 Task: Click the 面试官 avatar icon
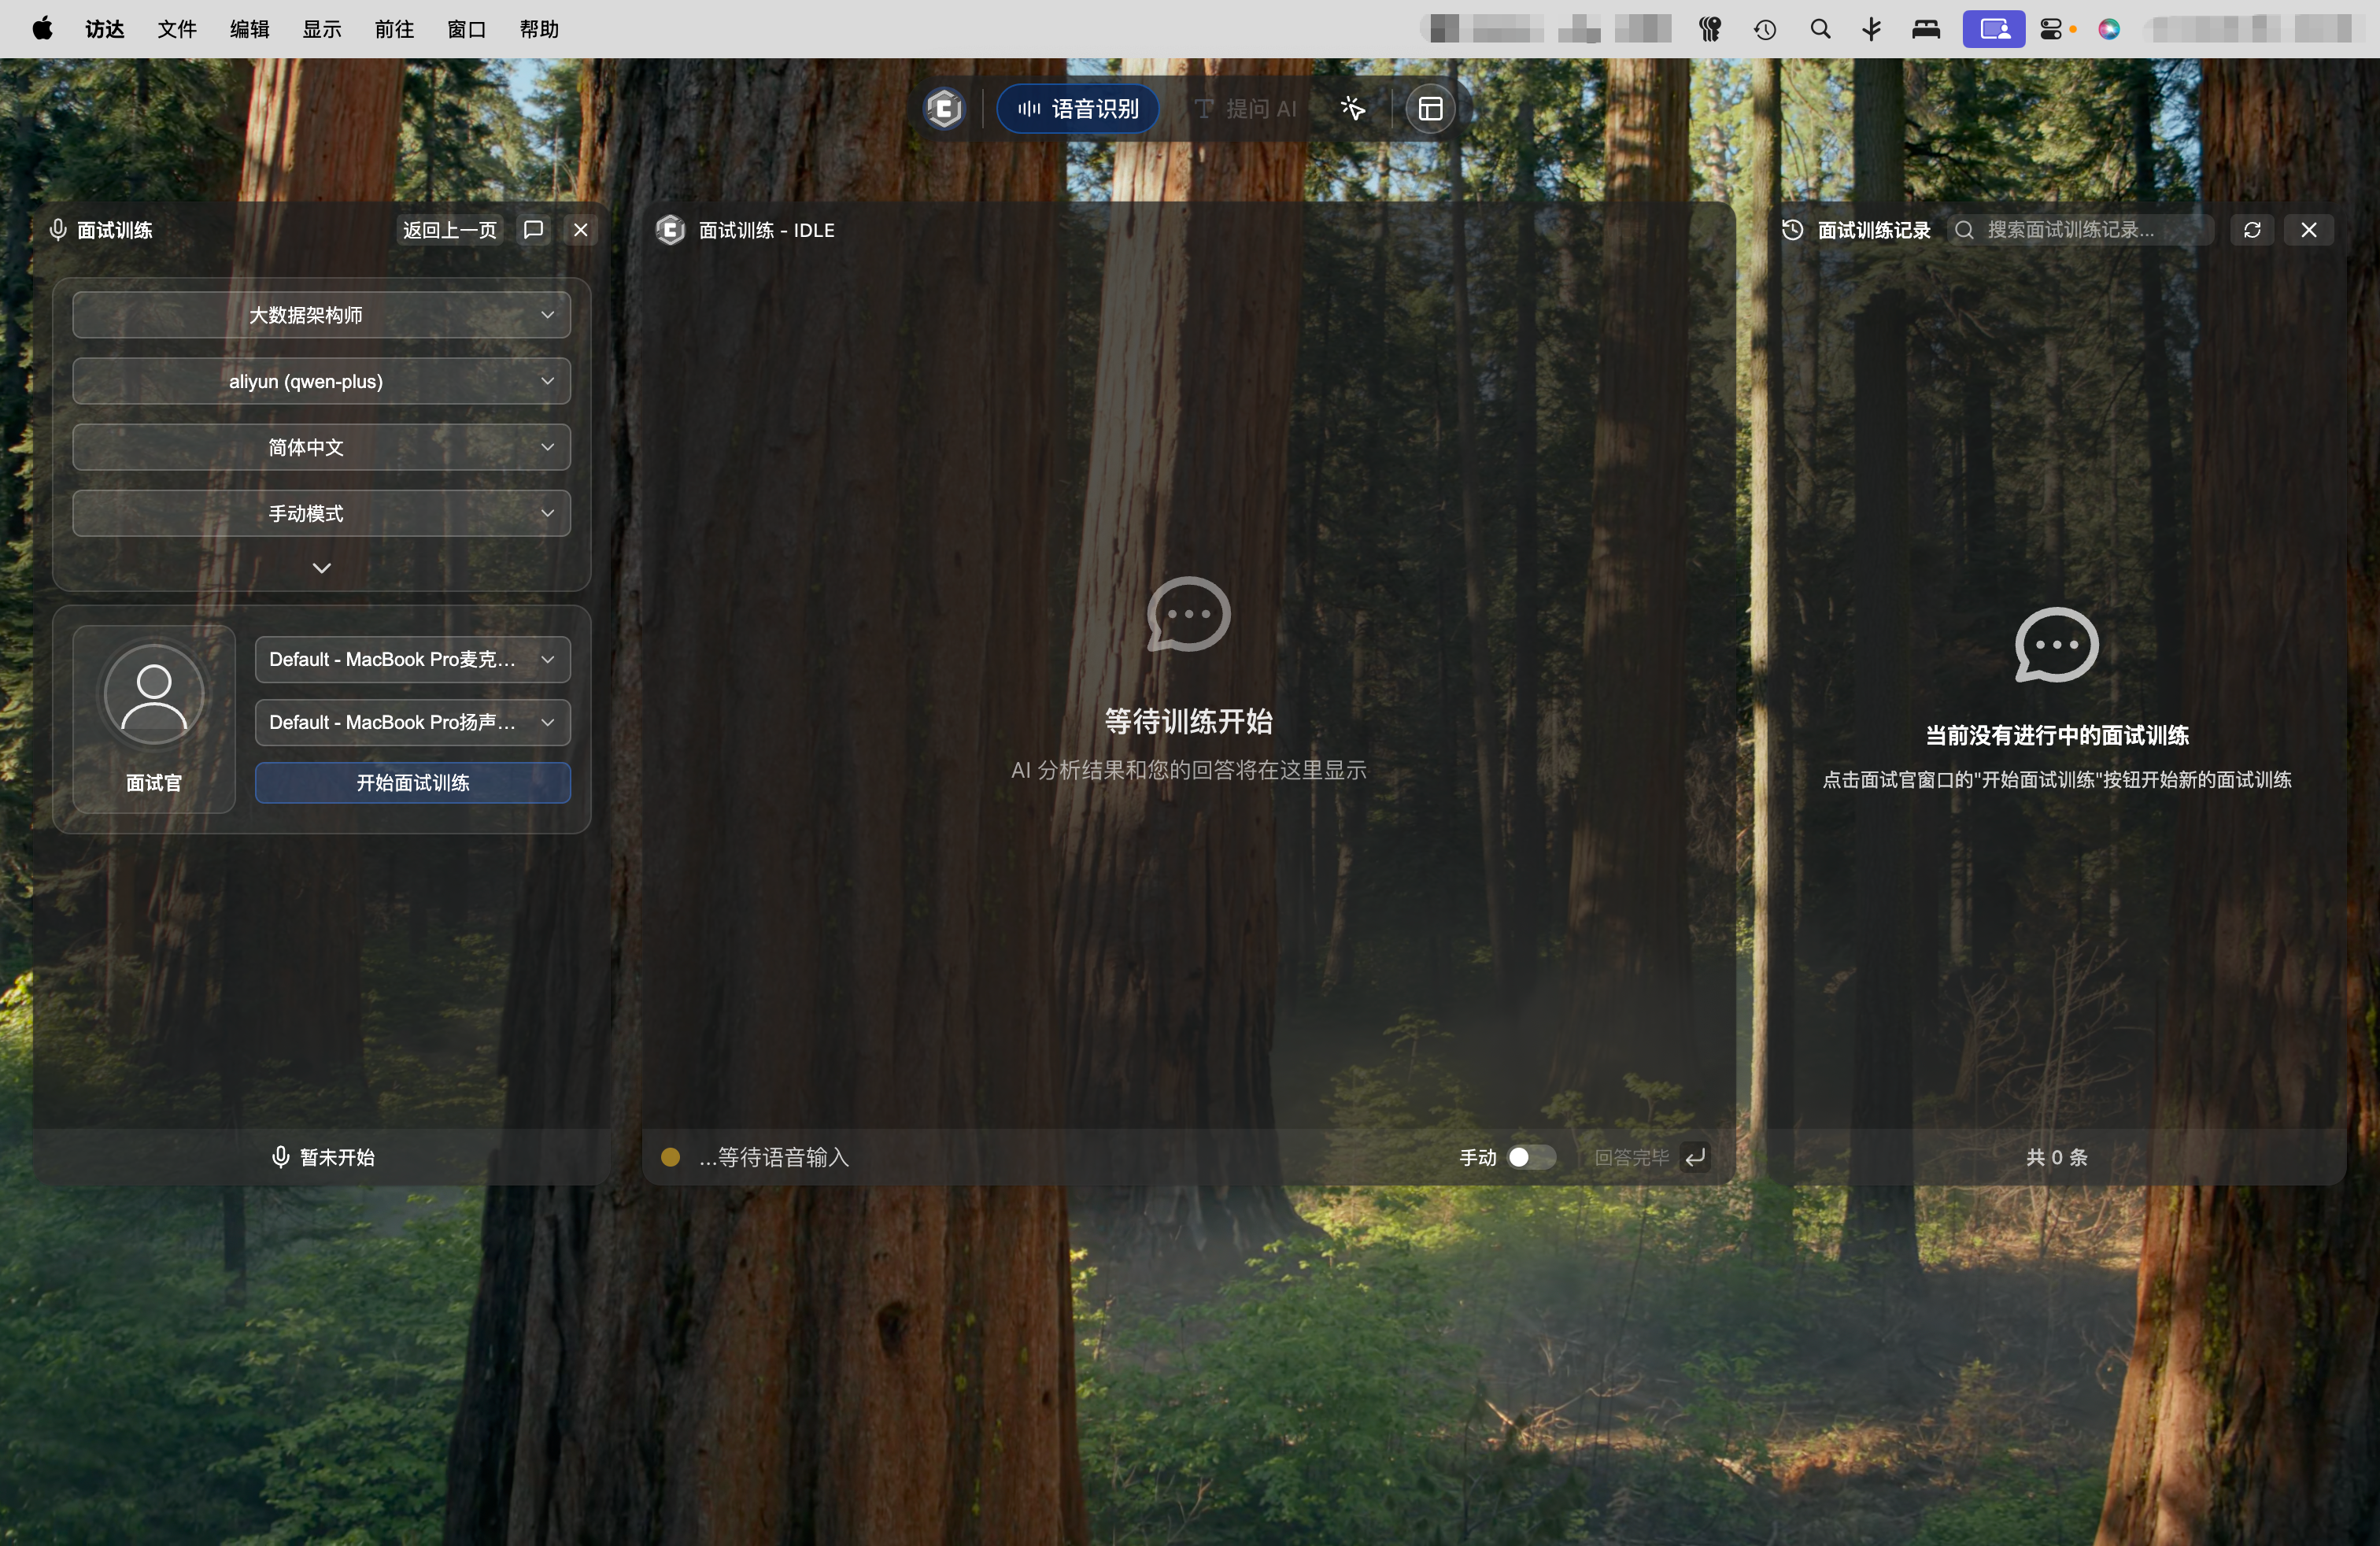tap(154, 694)
